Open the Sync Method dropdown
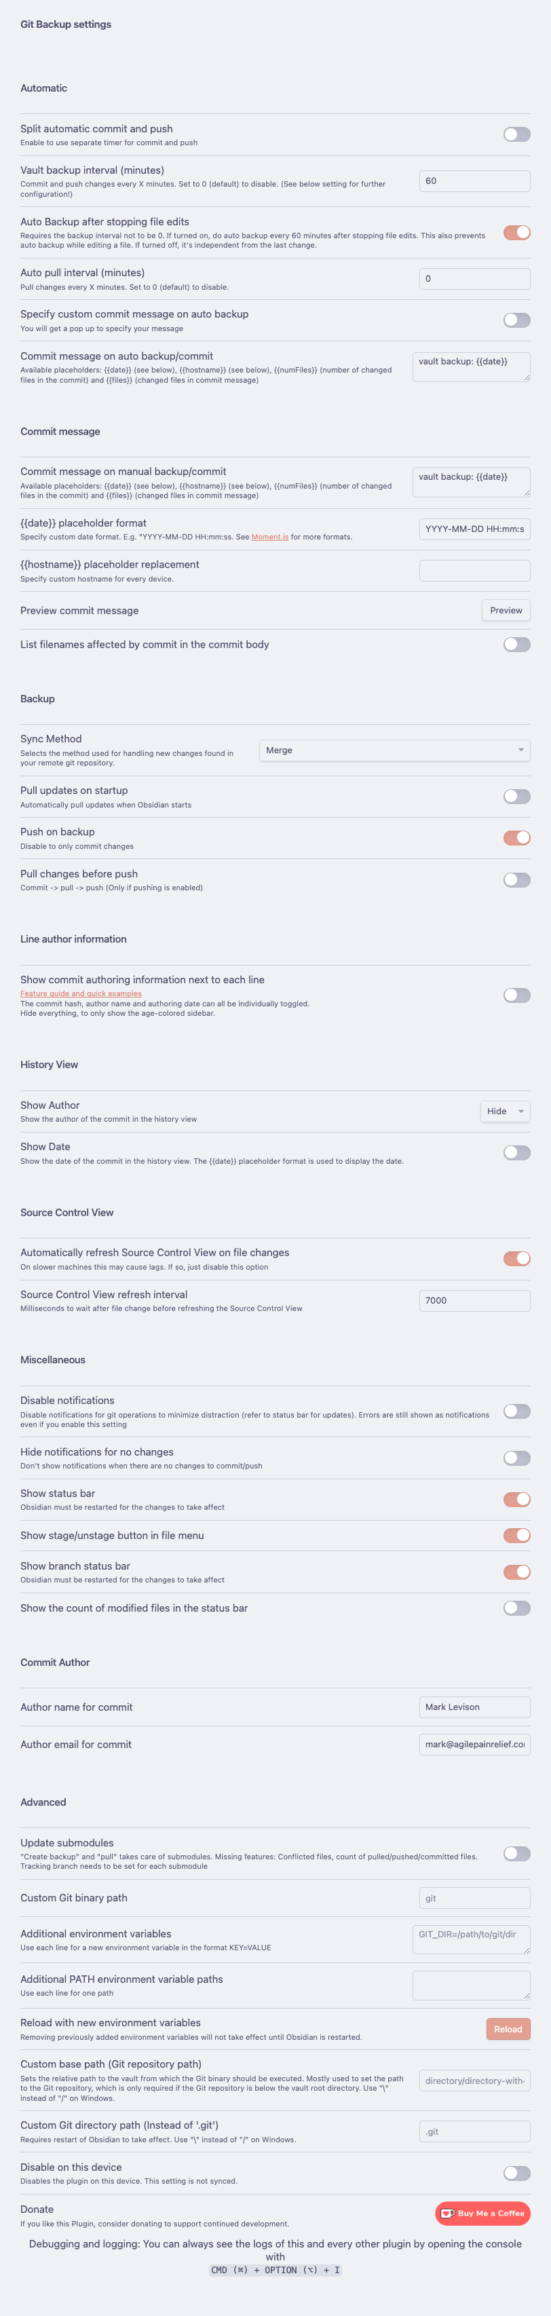 point(395,750)
